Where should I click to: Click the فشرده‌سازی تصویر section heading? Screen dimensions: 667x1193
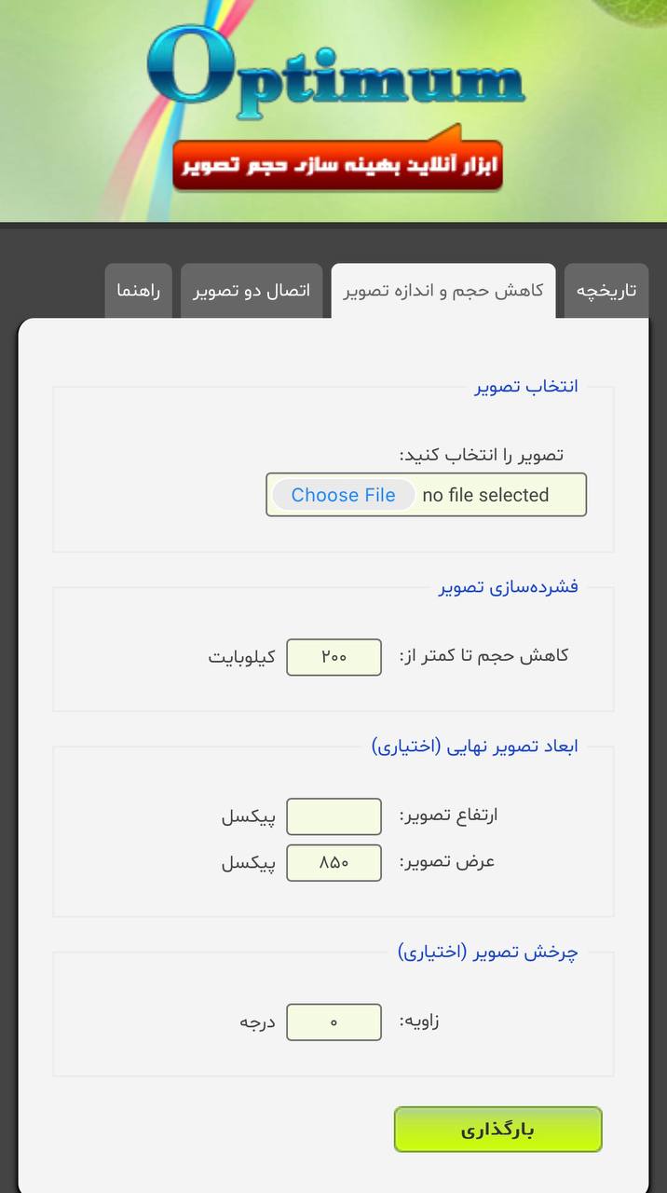[509, 587]
